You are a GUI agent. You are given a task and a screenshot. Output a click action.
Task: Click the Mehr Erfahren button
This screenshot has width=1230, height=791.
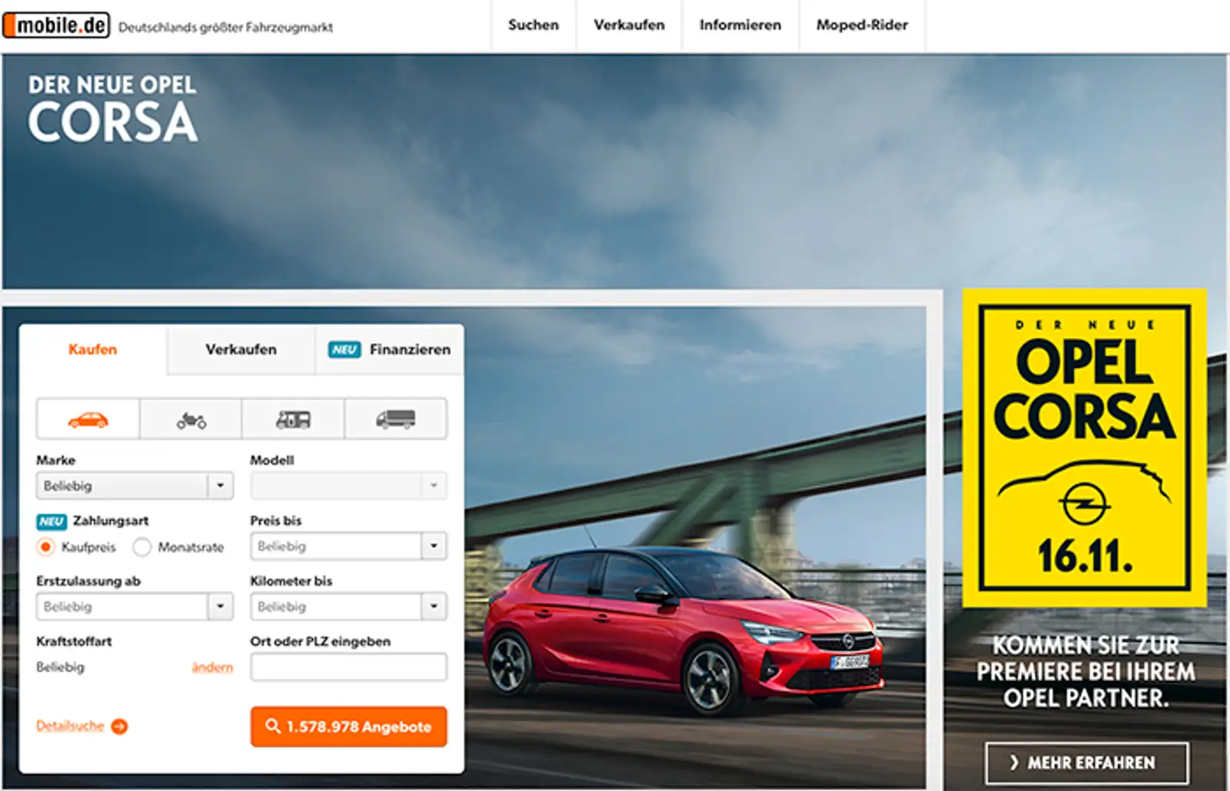pos(1086,763)
